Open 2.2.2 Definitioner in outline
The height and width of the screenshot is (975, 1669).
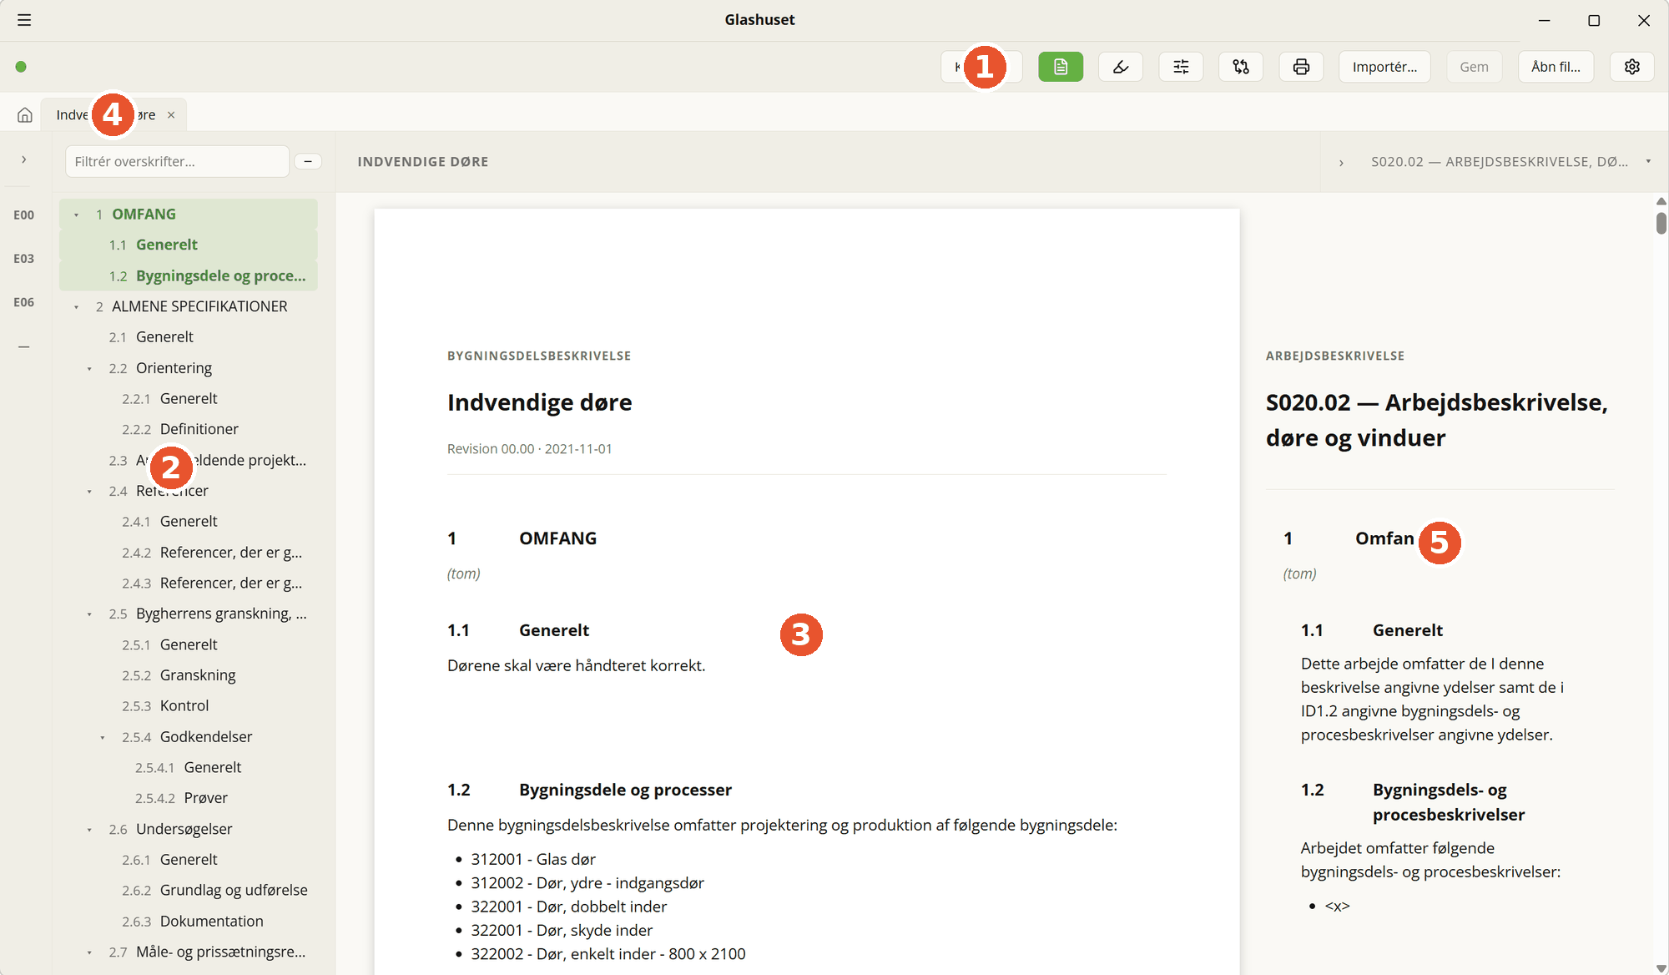188,429
